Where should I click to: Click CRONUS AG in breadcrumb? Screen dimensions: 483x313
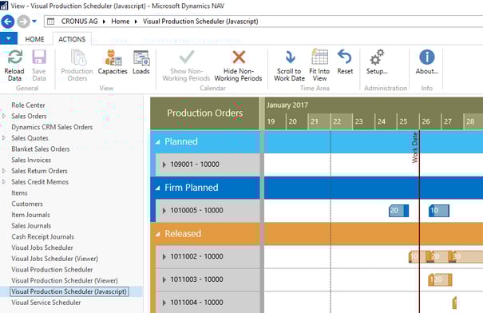(x=79, y=22)
